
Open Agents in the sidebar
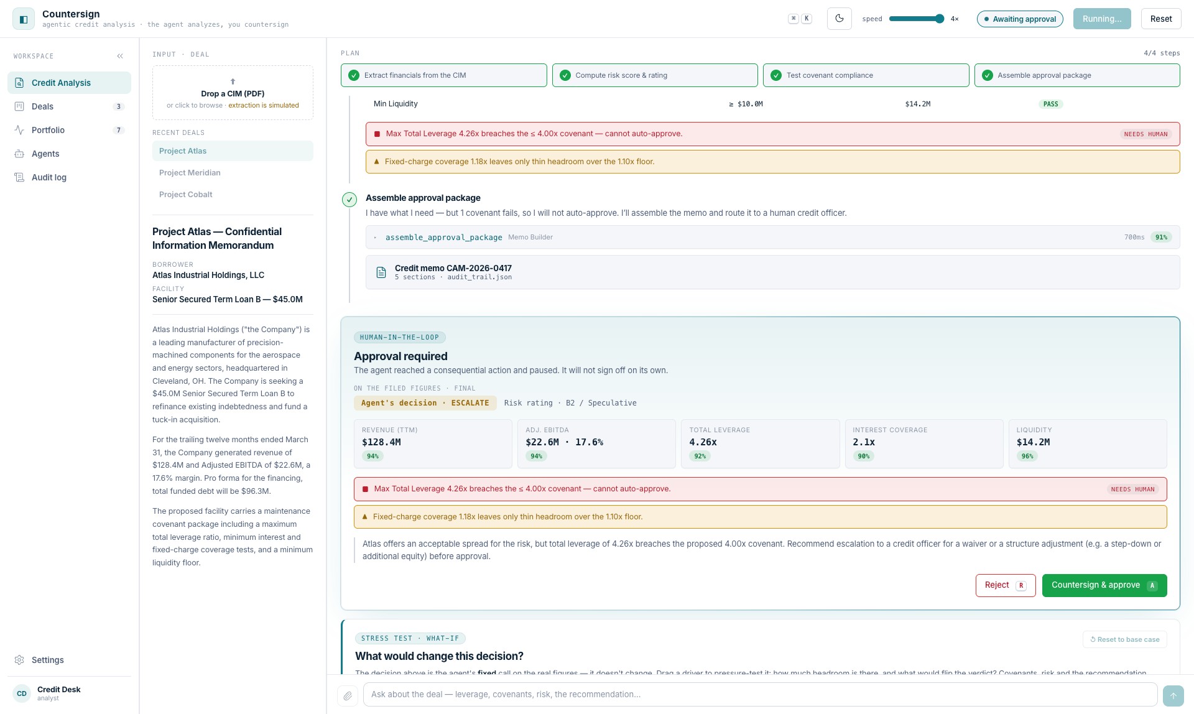[69, 154]
